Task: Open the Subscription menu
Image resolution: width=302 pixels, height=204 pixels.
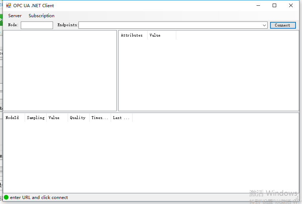Action: click(42, 16)
